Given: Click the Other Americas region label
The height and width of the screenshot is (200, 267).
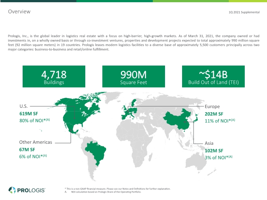Looking at the screenshot, I should pos(36,142).
